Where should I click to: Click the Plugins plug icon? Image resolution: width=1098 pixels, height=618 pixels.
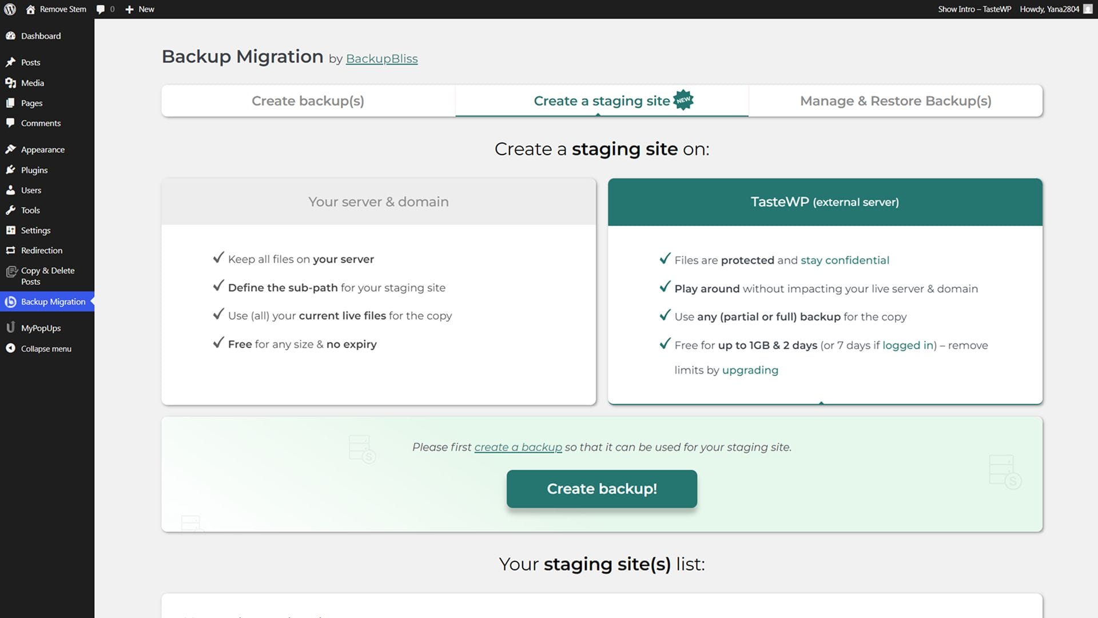[10, 170]
